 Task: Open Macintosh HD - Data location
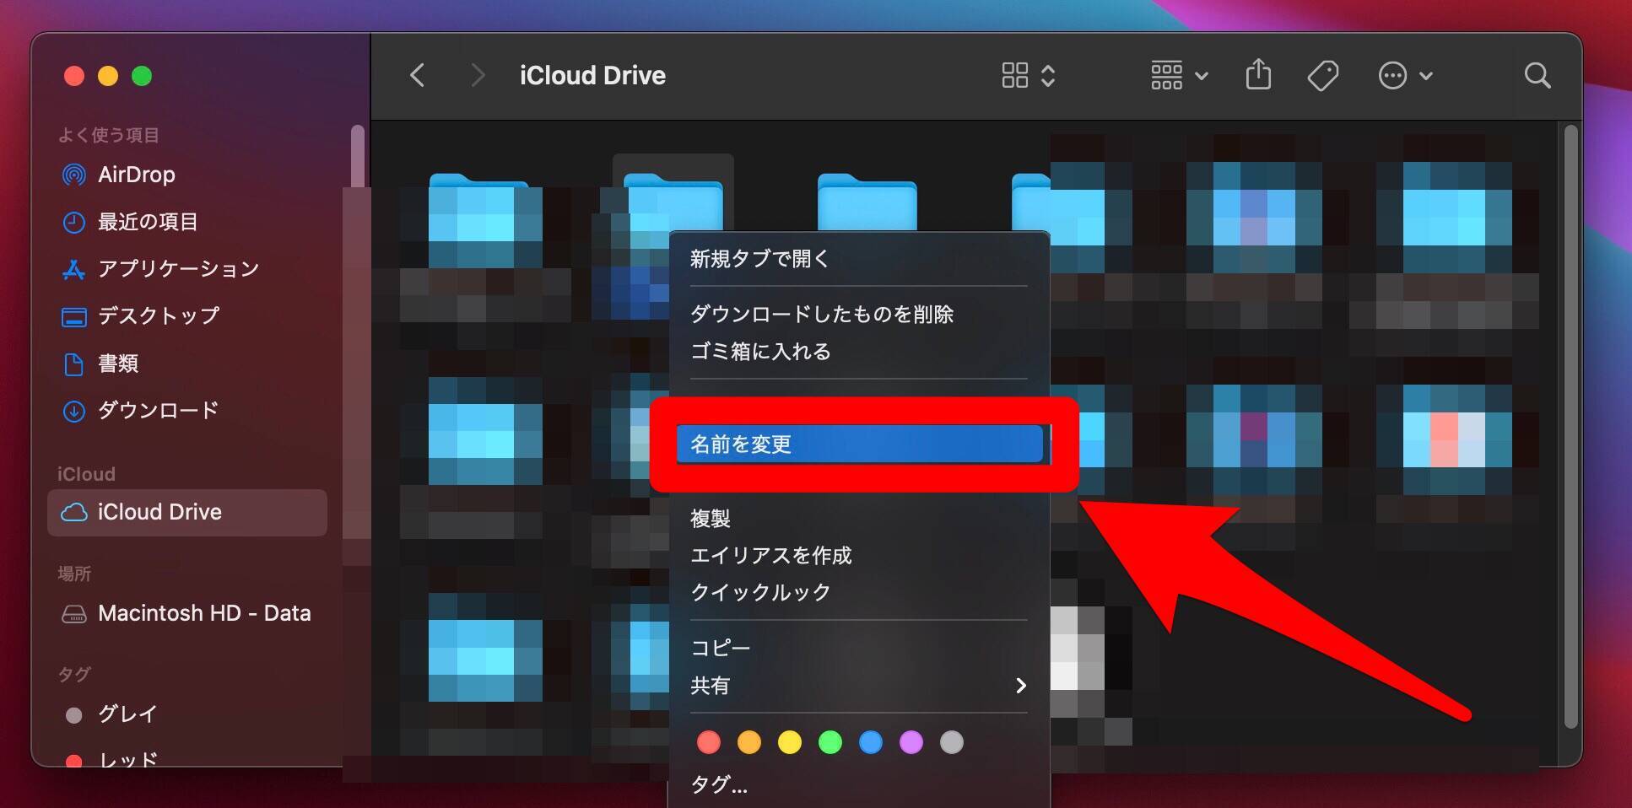187,613
